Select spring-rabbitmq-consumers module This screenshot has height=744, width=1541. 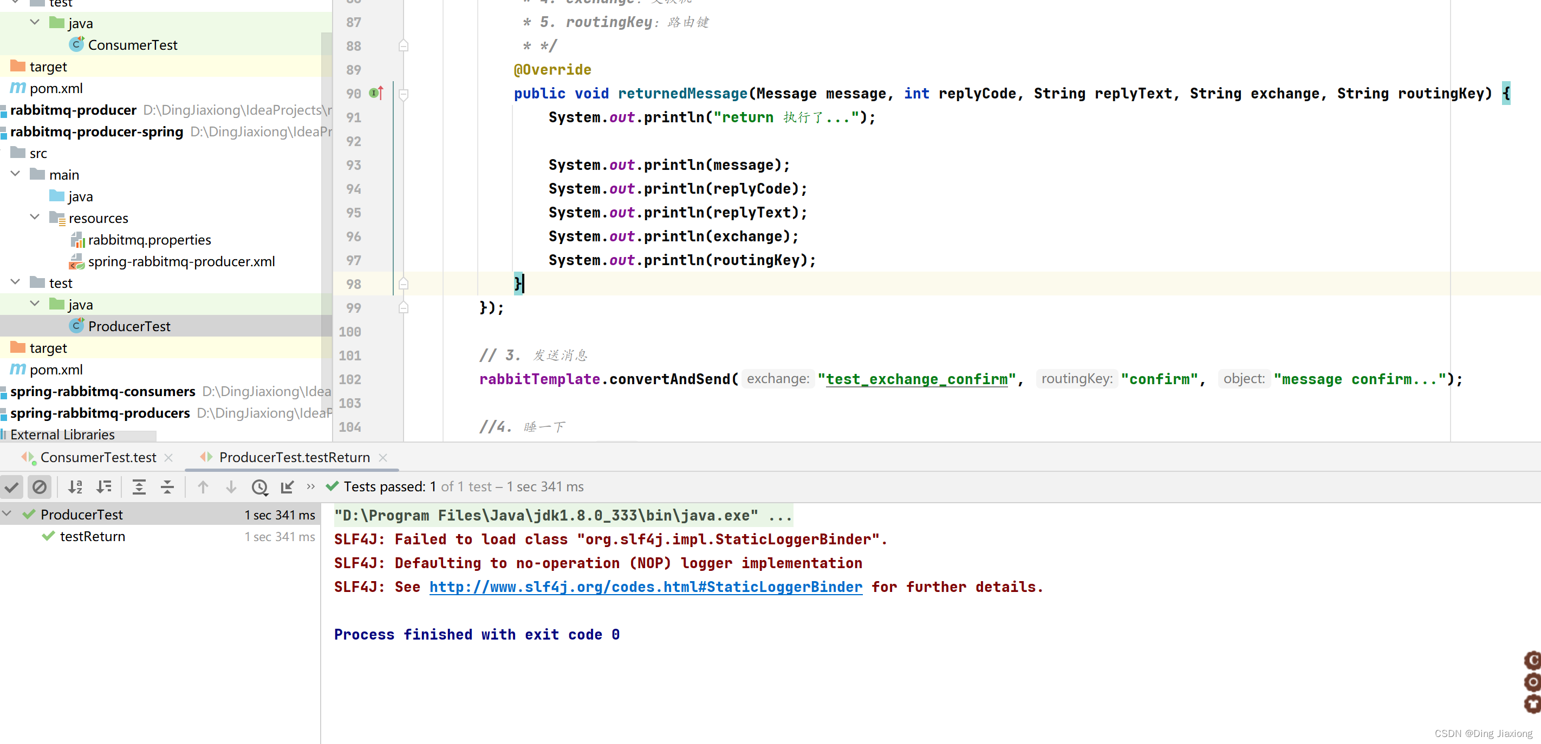102,391
